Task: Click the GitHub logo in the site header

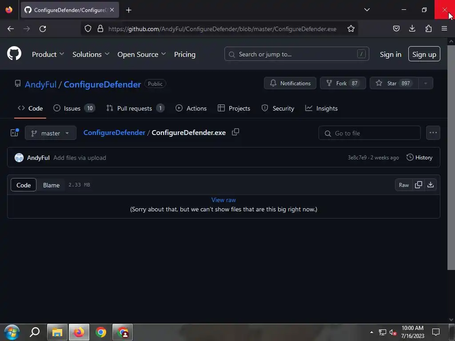Action: coord(14,53)
